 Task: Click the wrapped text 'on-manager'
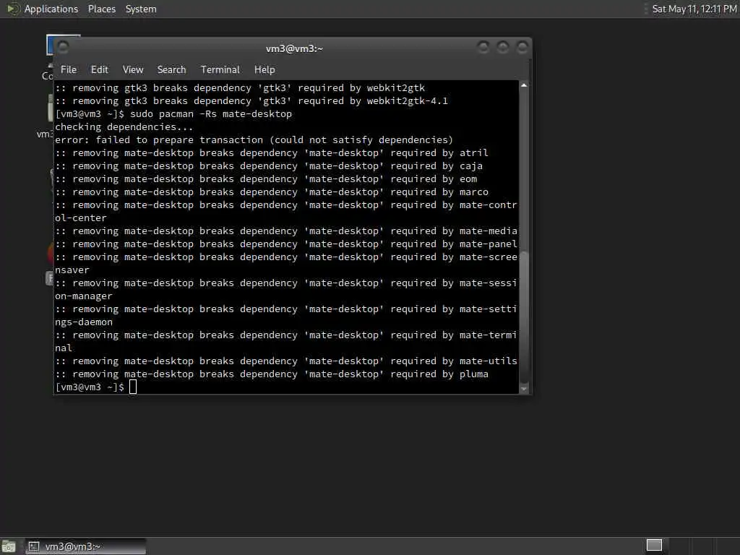[84, 296]
